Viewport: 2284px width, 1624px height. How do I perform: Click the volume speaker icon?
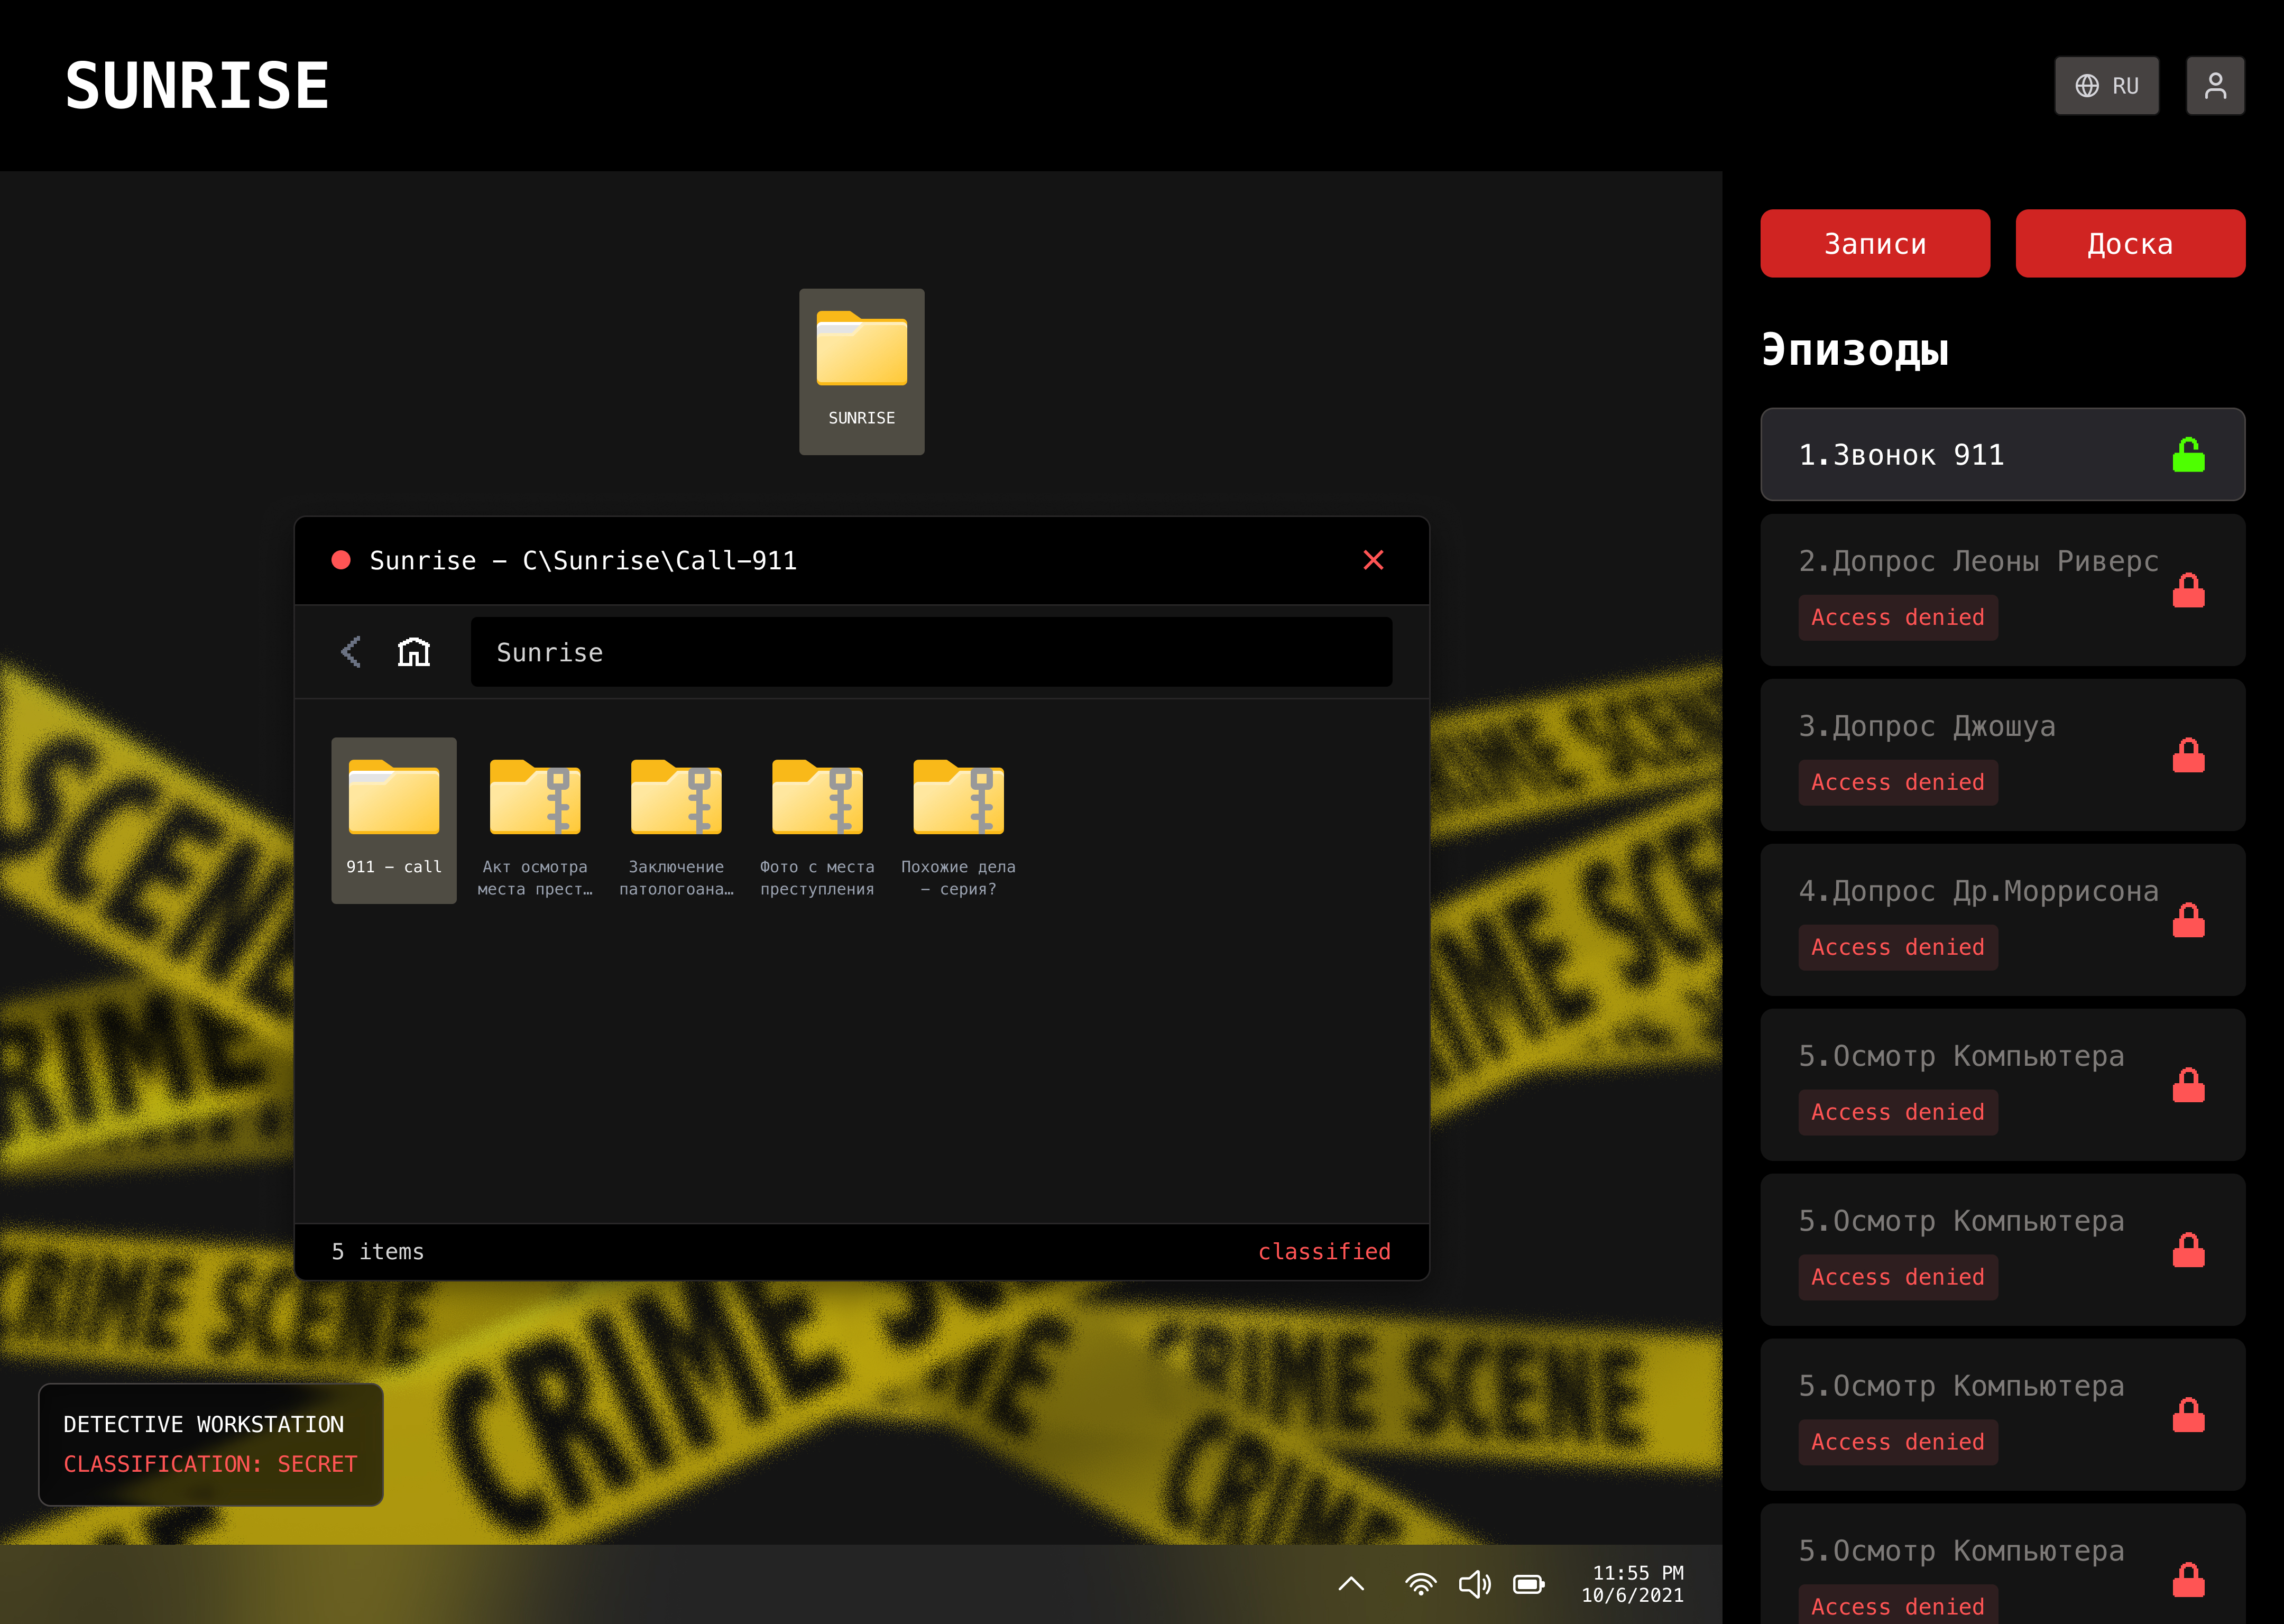tap(1474, 1583)
